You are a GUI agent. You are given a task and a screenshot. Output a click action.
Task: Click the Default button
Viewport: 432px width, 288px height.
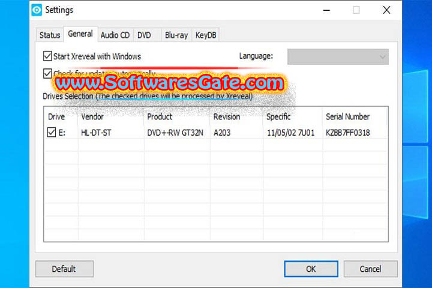coord(64,269)
